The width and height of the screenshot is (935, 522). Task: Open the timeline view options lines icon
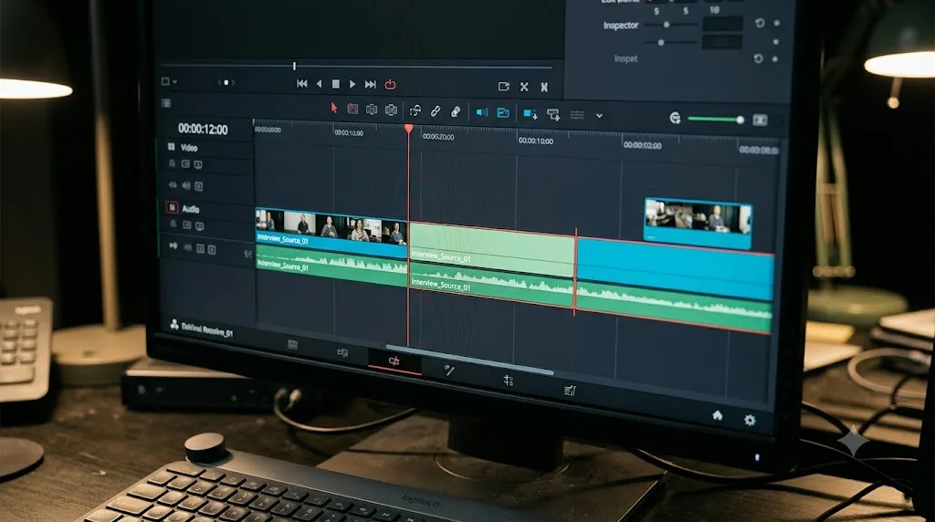tap(577, 115)
